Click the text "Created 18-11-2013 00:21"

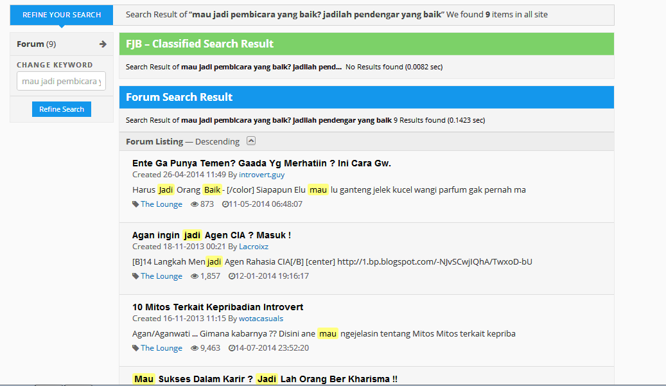179,247
